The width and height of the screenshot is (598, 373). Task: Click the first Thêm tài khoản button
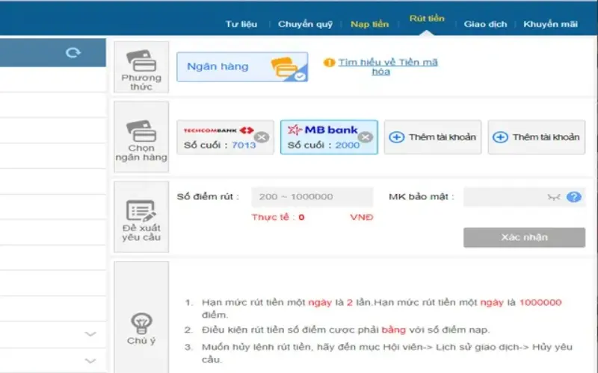point(433,137)
